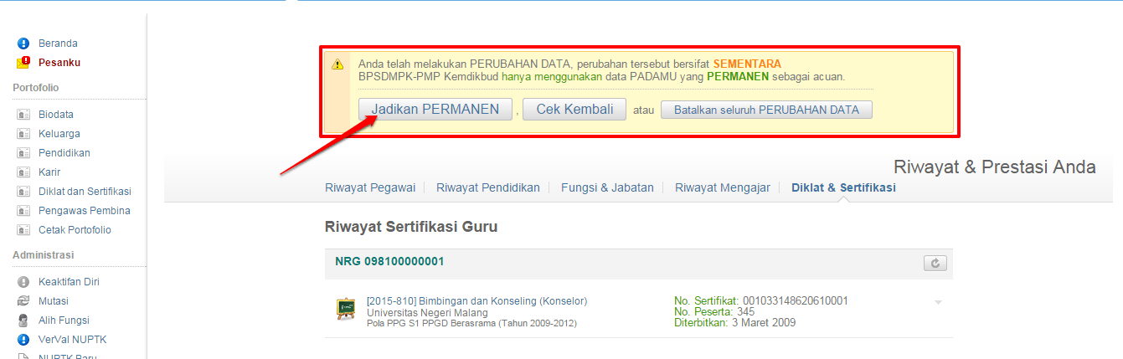The width and height of the screenshot is (1123, 359).
Task: Open the Fungsi & Jabatan tab
Action: pos(607,187)
